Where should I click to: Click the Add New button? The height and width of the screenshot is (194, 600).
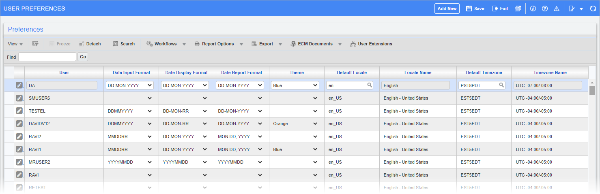click(x=447, y=9)
